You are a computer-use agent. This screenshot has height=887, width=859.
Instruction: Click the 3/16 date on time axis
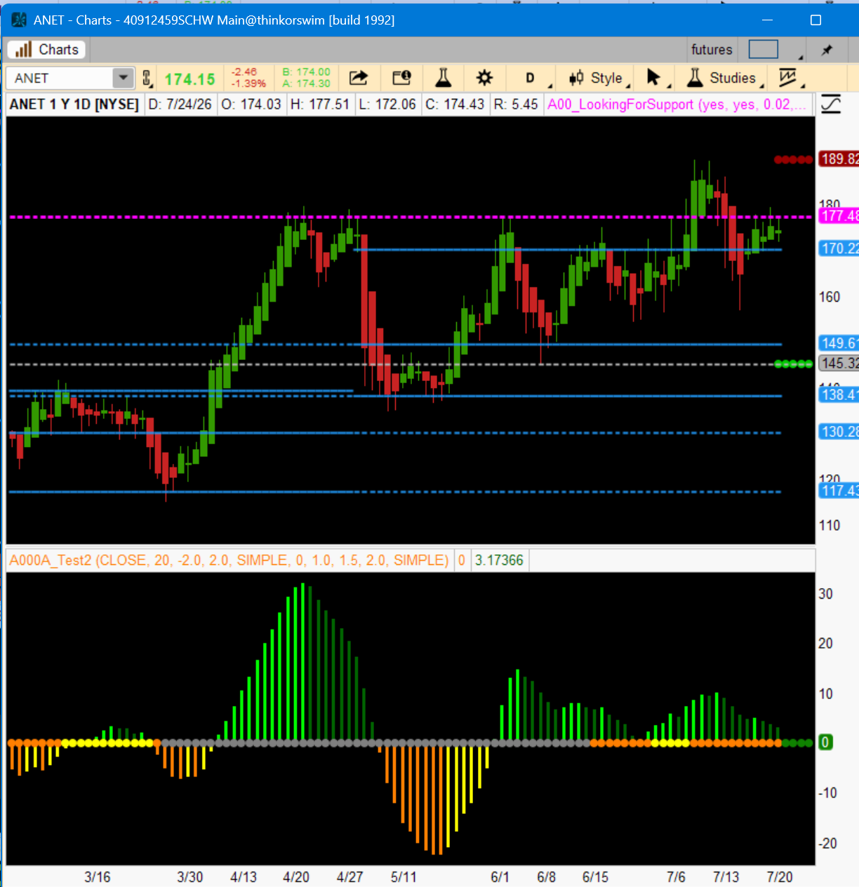pyautogui.click(x=98, y=877)
